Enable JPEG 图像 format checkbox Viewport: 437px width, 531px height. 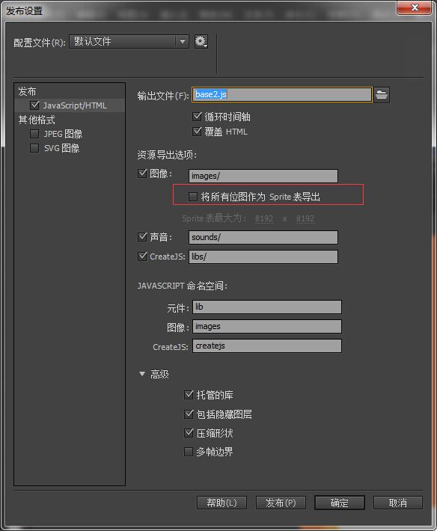tap(34, 134)
